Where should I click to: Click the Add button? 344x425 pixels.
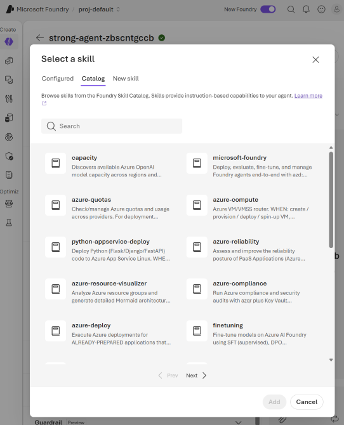[x=274, y=402]
